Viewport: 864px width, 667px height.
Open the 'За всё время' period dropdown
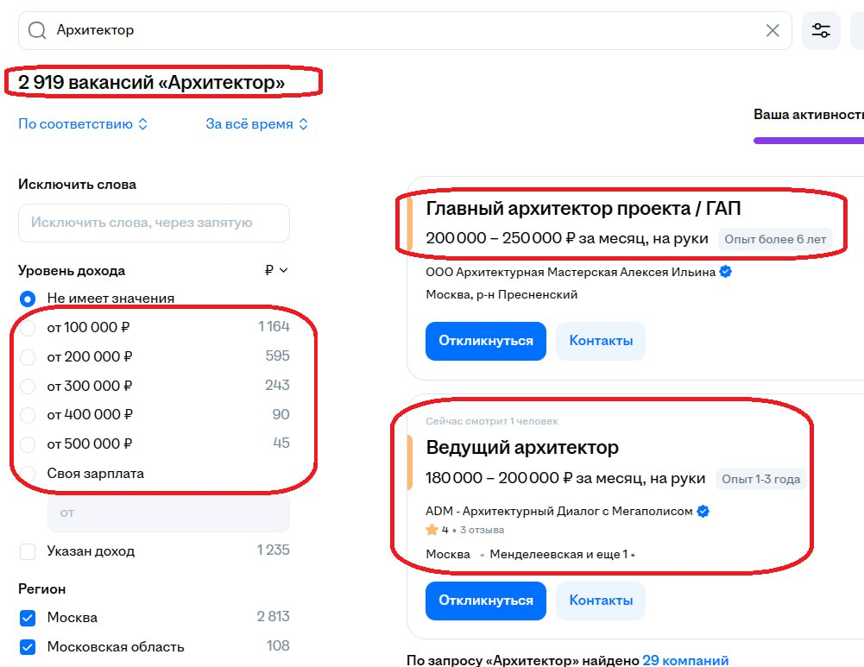(x=256, y=124)
